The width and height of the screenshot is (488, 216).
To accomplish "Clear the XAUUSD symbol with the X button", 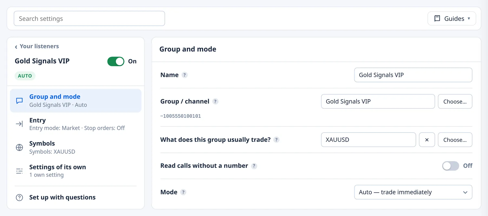I will click(x=427, y=140).
